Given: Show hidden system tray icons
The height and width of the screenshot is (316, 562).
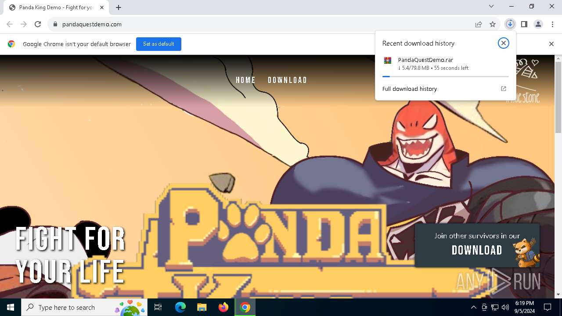Looking at the screenshot, I should point(474,307).
